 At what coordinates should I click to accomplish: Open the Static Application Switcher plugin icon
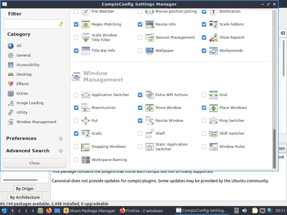[149, 147]
